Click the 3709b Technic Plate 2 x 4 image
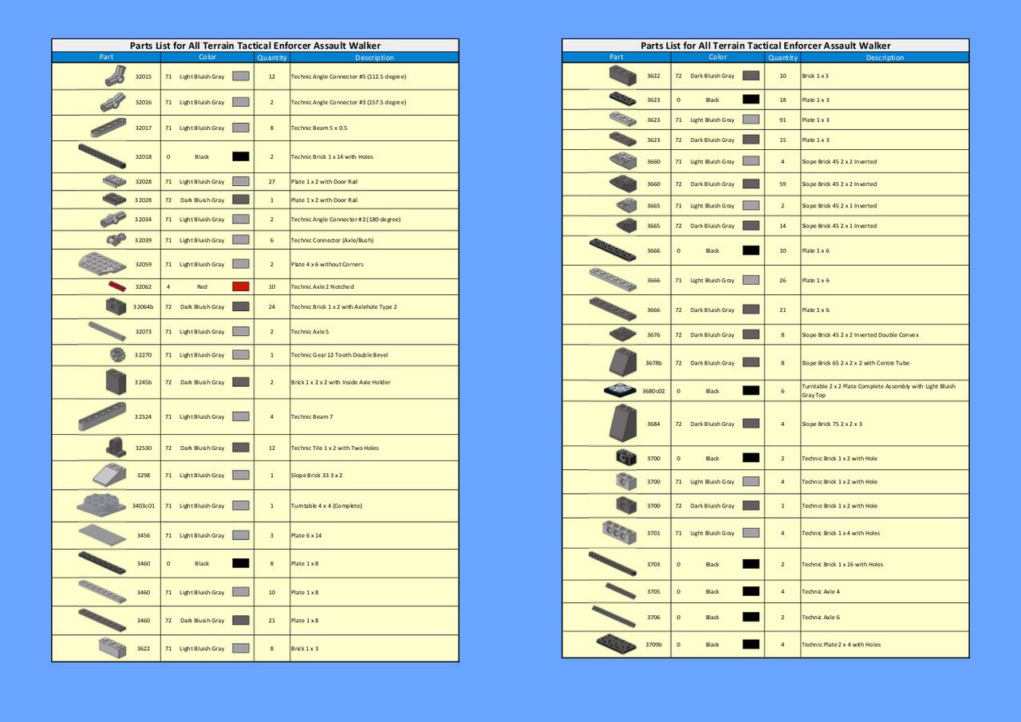This screenshot has height=722, width=1021. (616, 644)
